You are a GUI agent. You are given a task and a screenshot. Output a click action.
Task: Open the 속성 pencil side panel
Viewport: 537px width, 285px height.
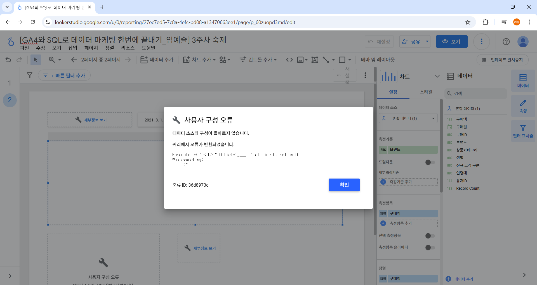click(x=523, y=106)
